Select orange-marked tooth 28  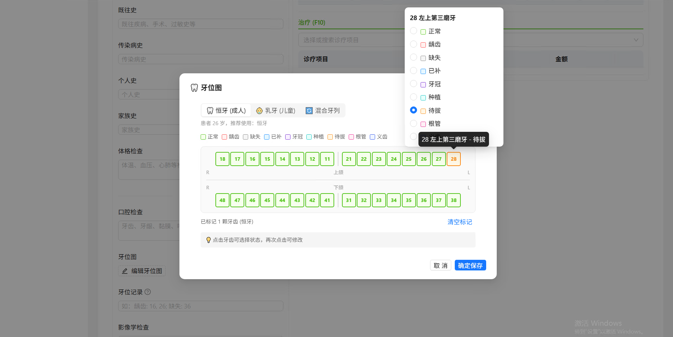click(453, 159)
